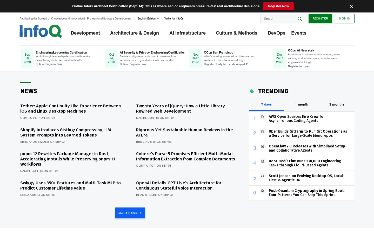Click the arrow in the More News button

141,213
